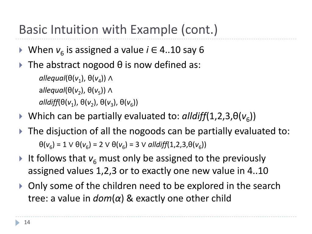Click the first allequal formula line with v1 and v4

click(x=76, y=78)
